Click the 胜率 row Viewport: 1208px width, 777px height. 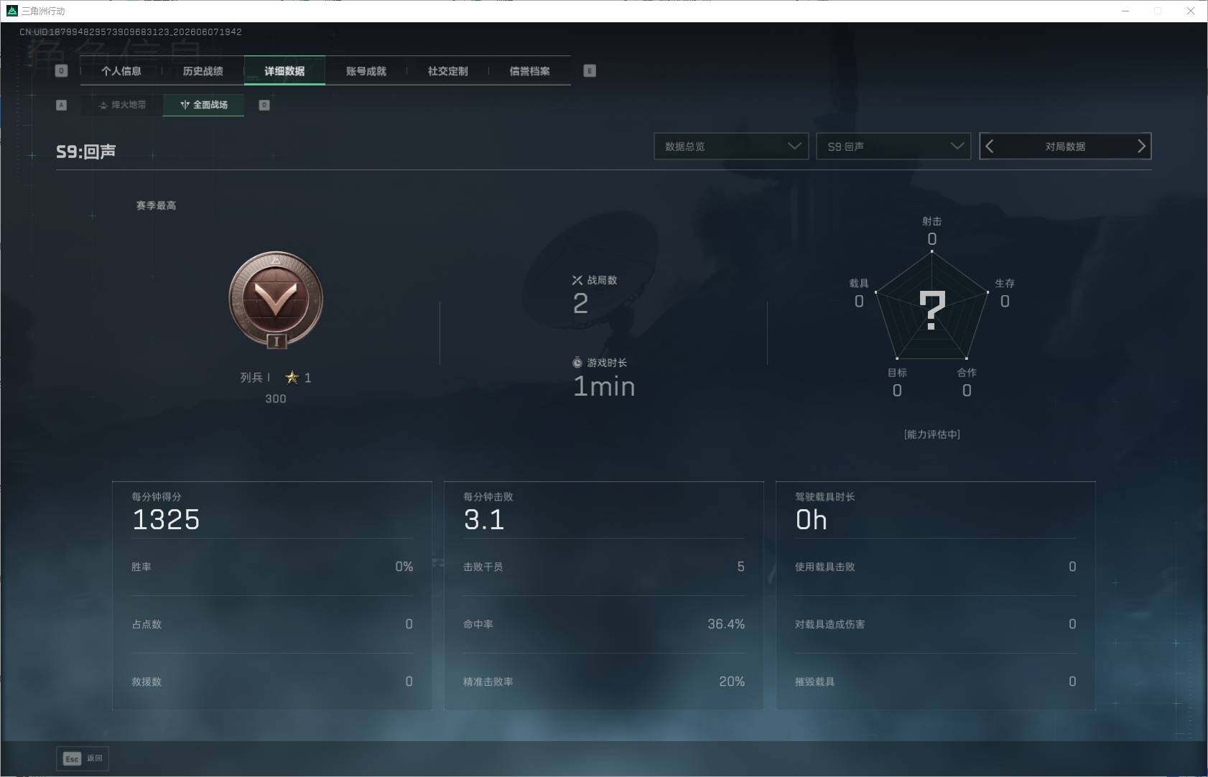[272, 567]
